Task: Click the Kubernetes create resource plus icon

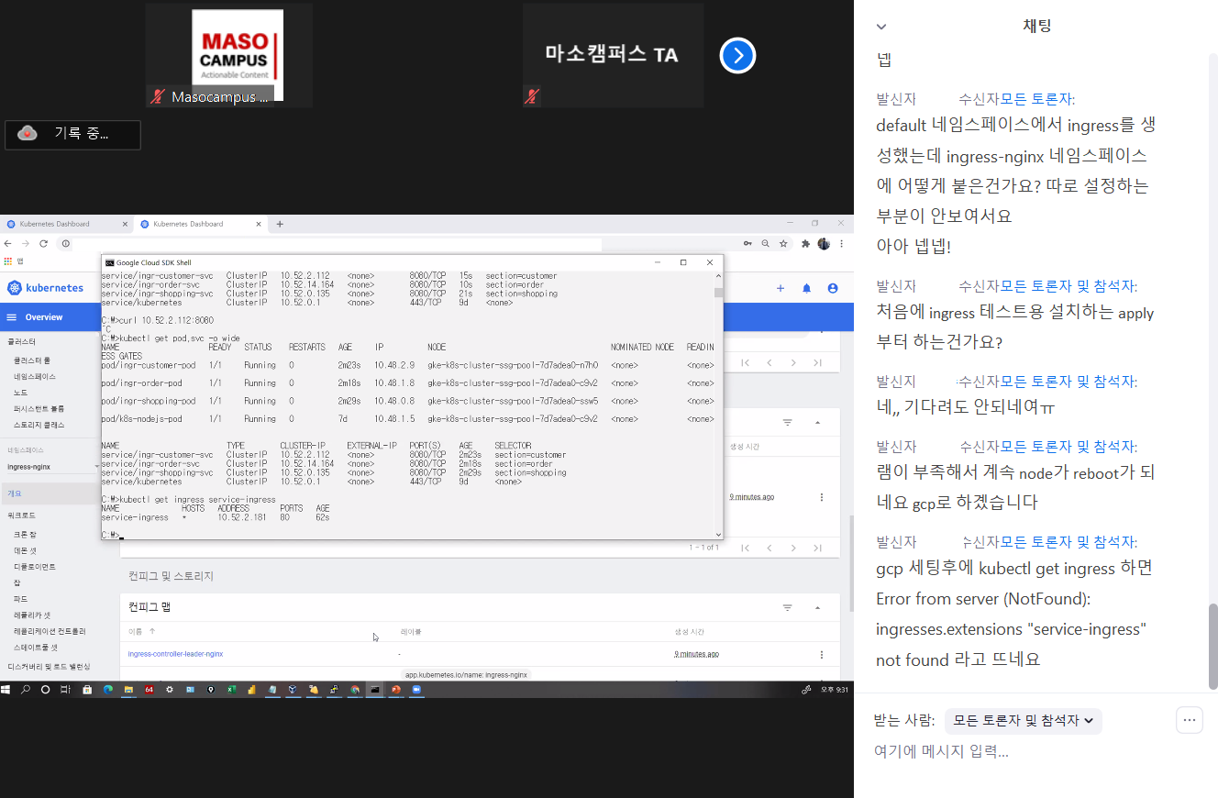Action: 781,288
